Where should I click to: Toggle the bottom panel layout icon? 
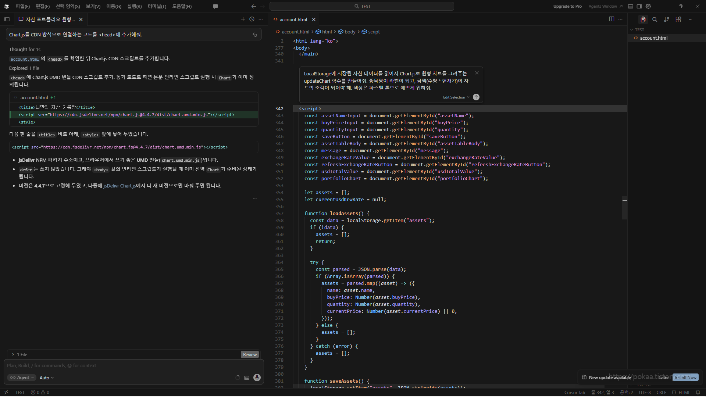click(631, 6)
